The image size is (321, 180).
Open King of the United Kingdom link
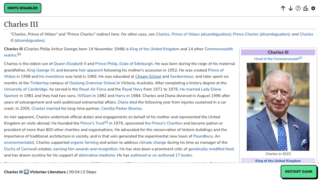(x=154, y=49)
